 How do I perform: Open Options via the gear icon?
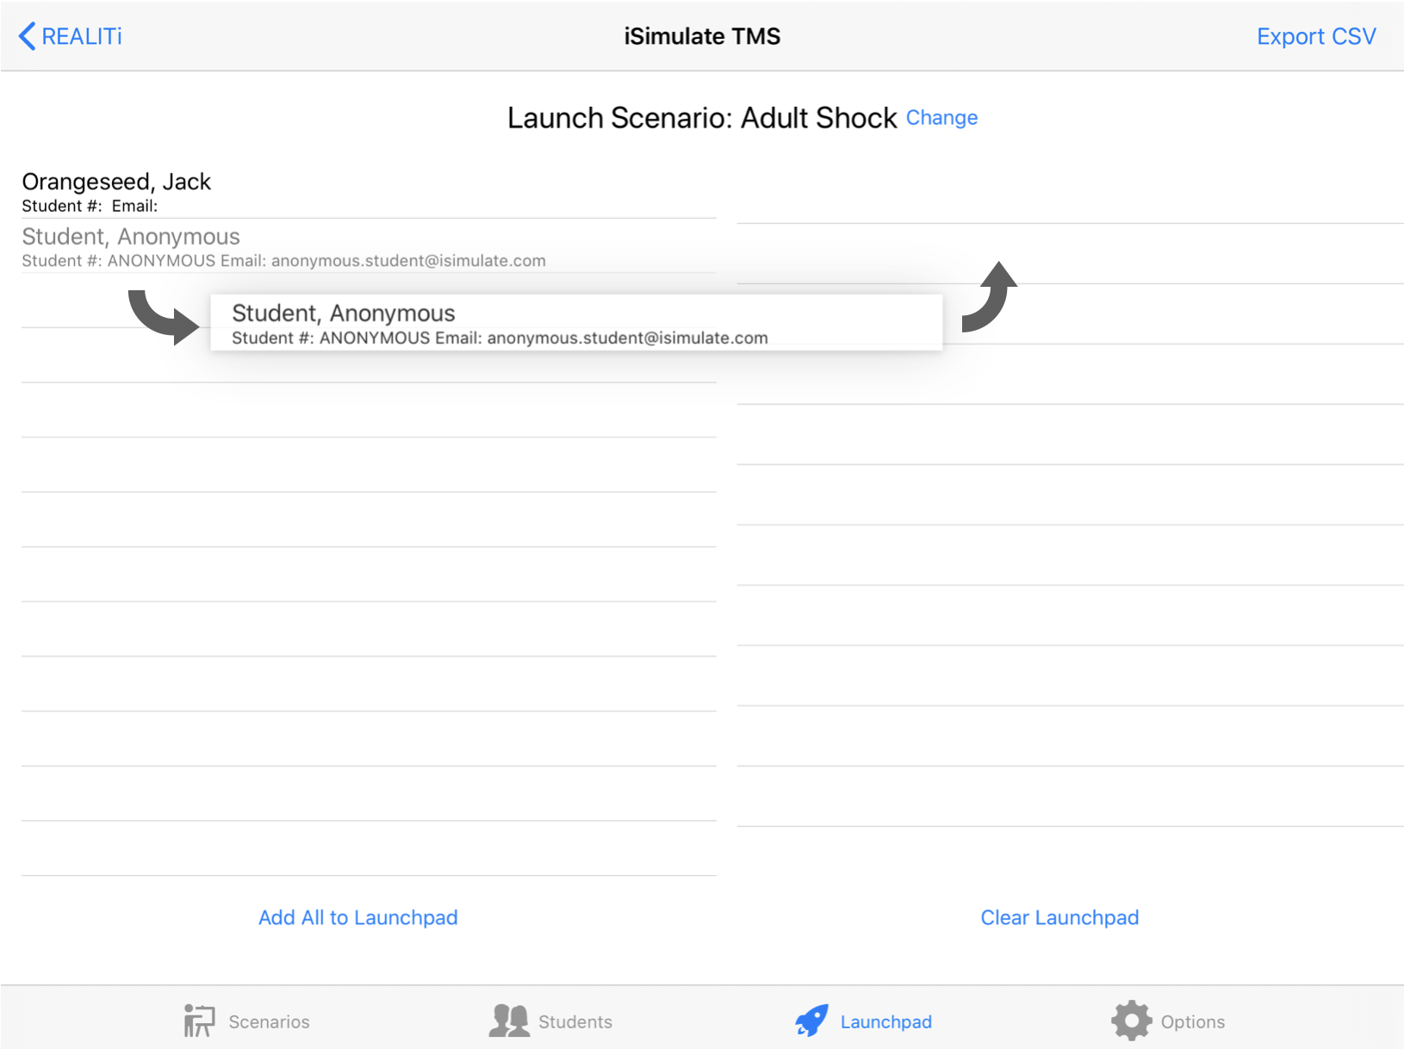point(1131,1021)
